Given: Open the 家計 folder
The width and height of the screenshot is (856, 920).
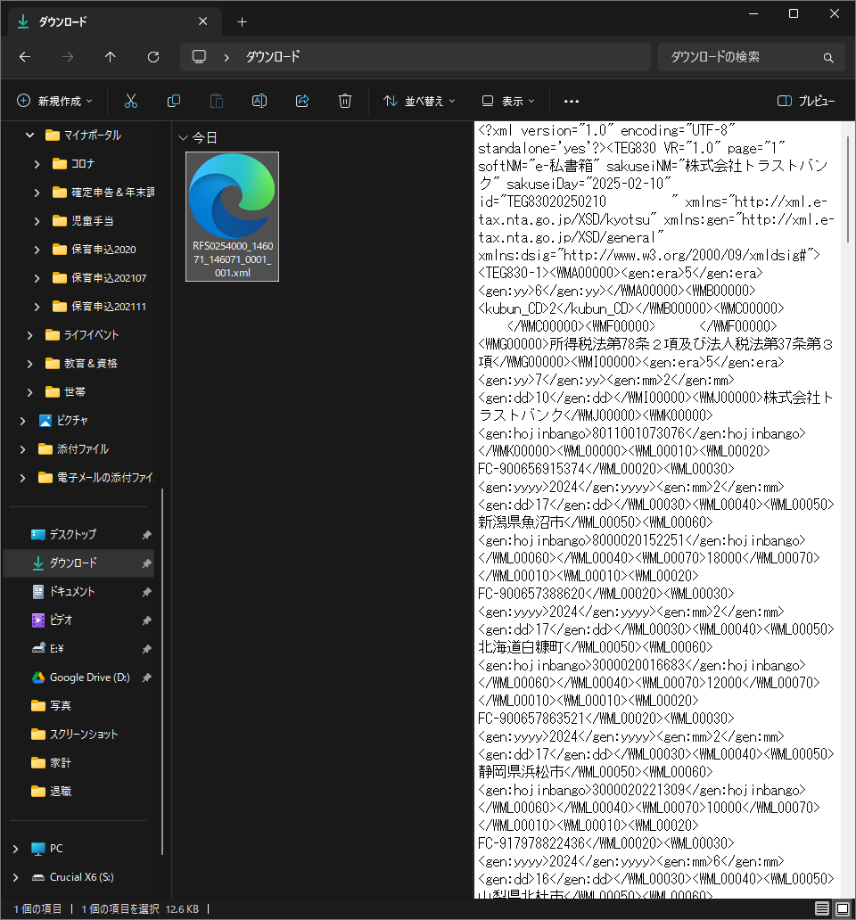Looking at the screenshot, I should (60, 763).
